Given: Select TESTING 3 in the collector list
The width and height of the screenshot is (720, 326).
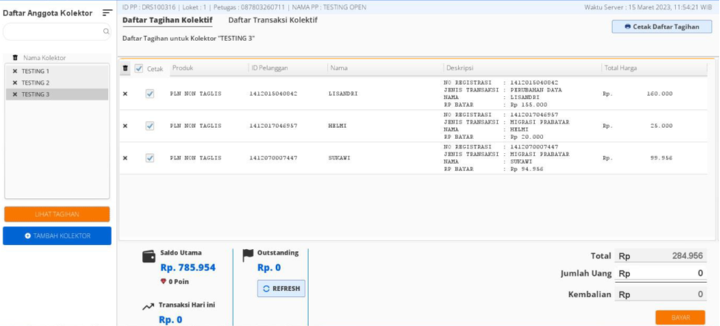Looking at the screenshot, I should 35,94.
